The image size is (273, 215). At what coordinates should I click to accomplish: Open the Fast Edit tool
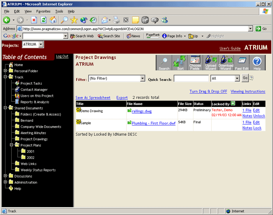click(242, 62)
